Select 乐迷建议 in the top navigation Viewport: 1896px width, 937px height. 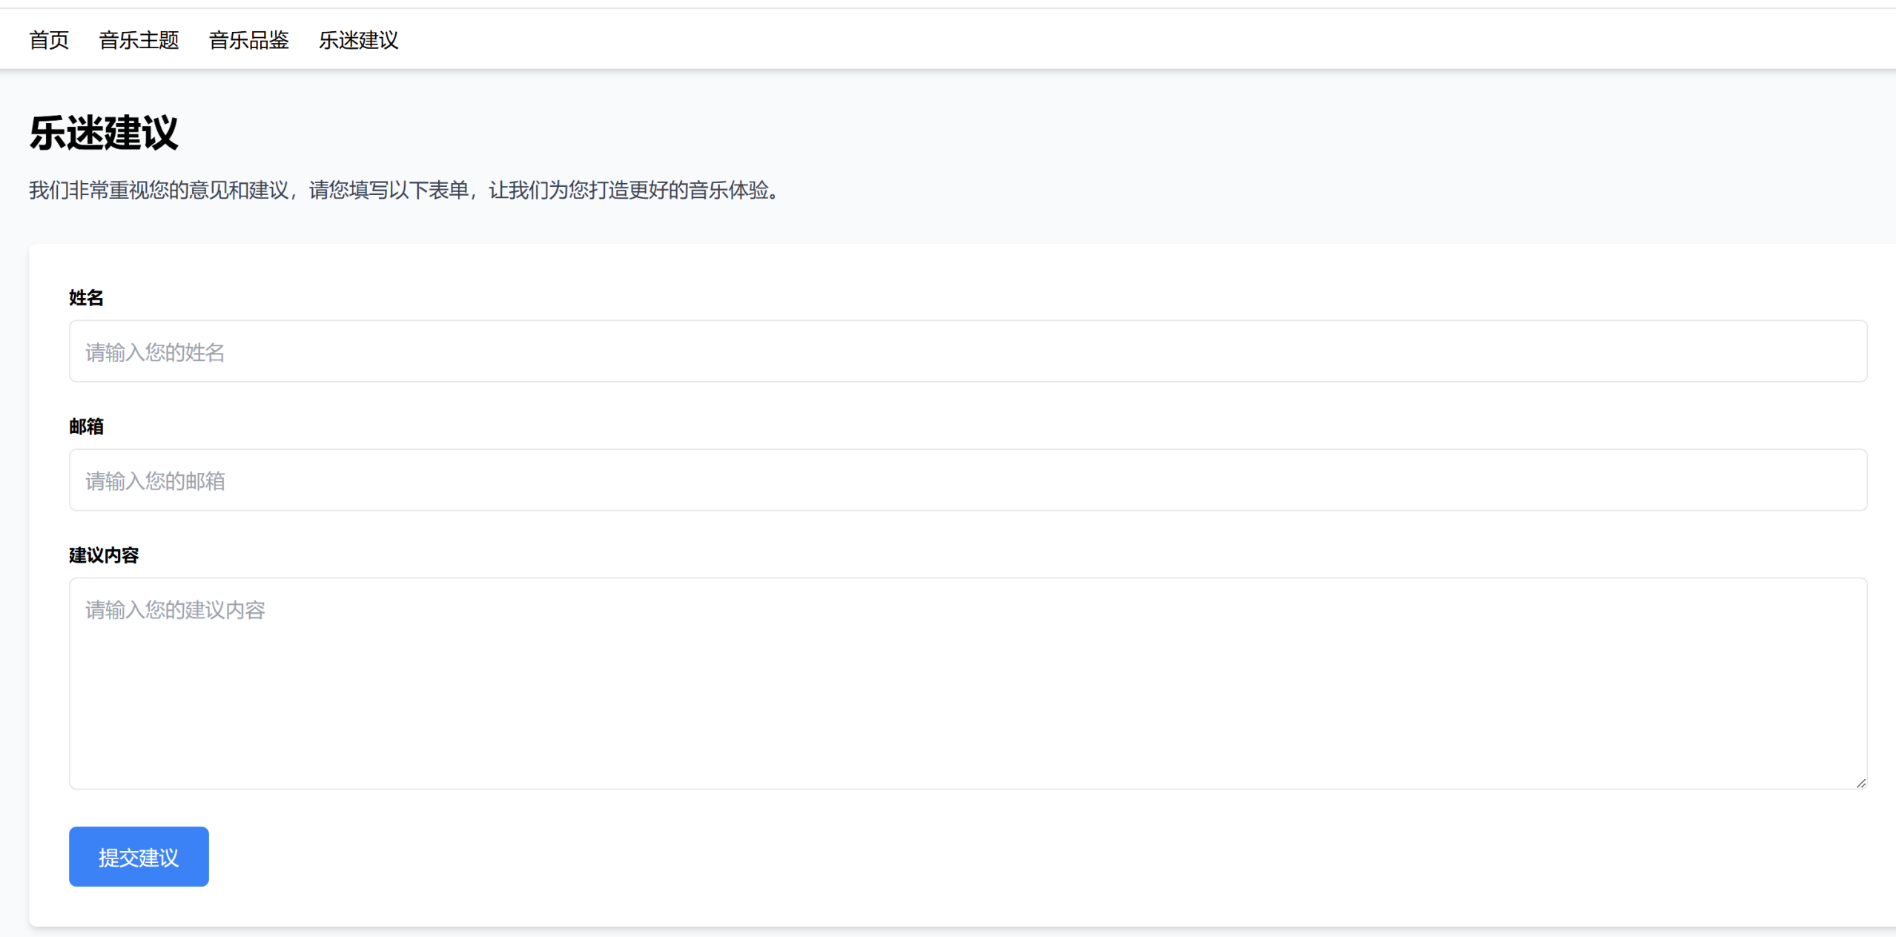click(358, 40)
